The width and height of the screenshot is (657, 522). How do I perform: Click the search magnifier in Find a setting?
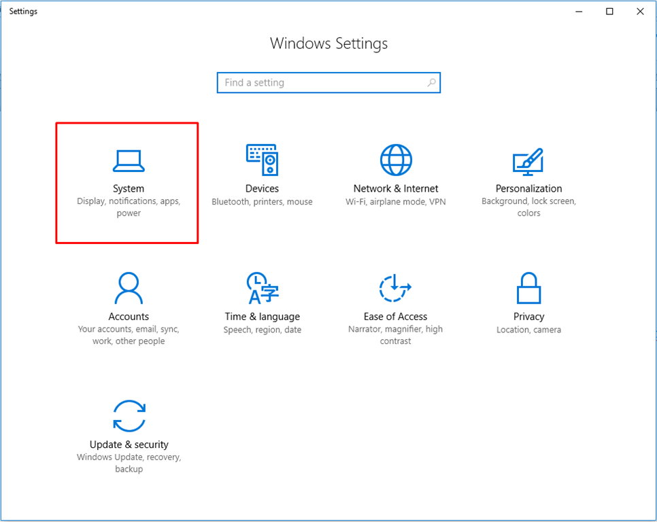point(431,82)
